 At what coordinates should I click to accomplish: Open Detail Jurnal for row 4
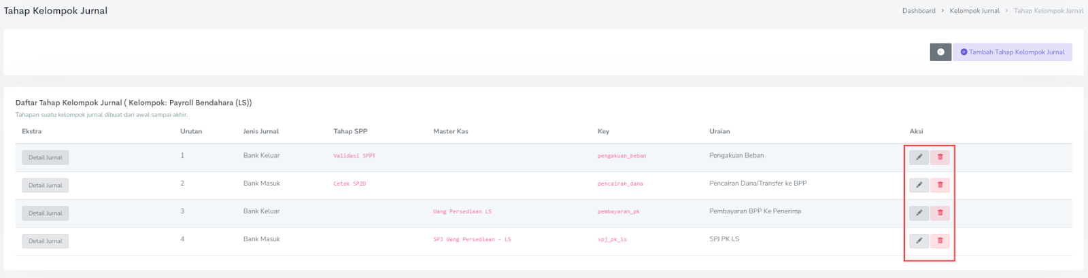(x=46, y=241)
